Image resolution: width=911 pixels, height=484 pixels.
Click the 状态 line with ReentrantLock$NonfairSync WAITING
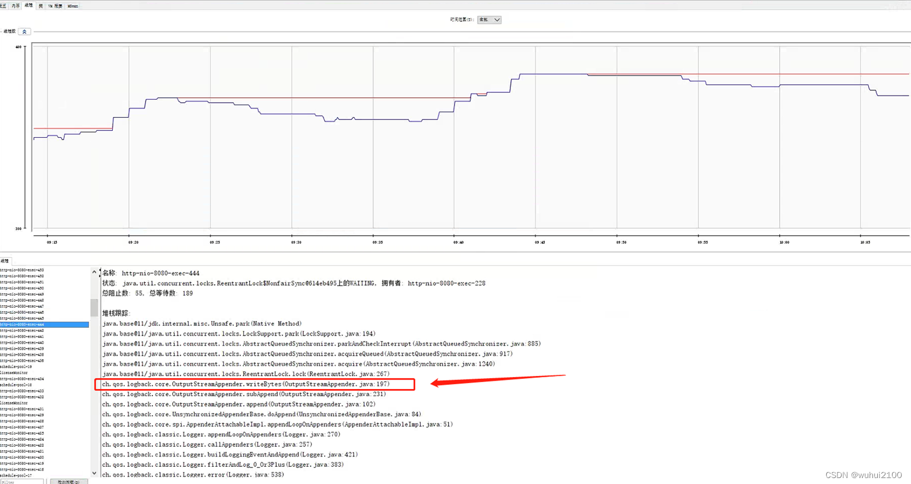(x=294, y=283)
